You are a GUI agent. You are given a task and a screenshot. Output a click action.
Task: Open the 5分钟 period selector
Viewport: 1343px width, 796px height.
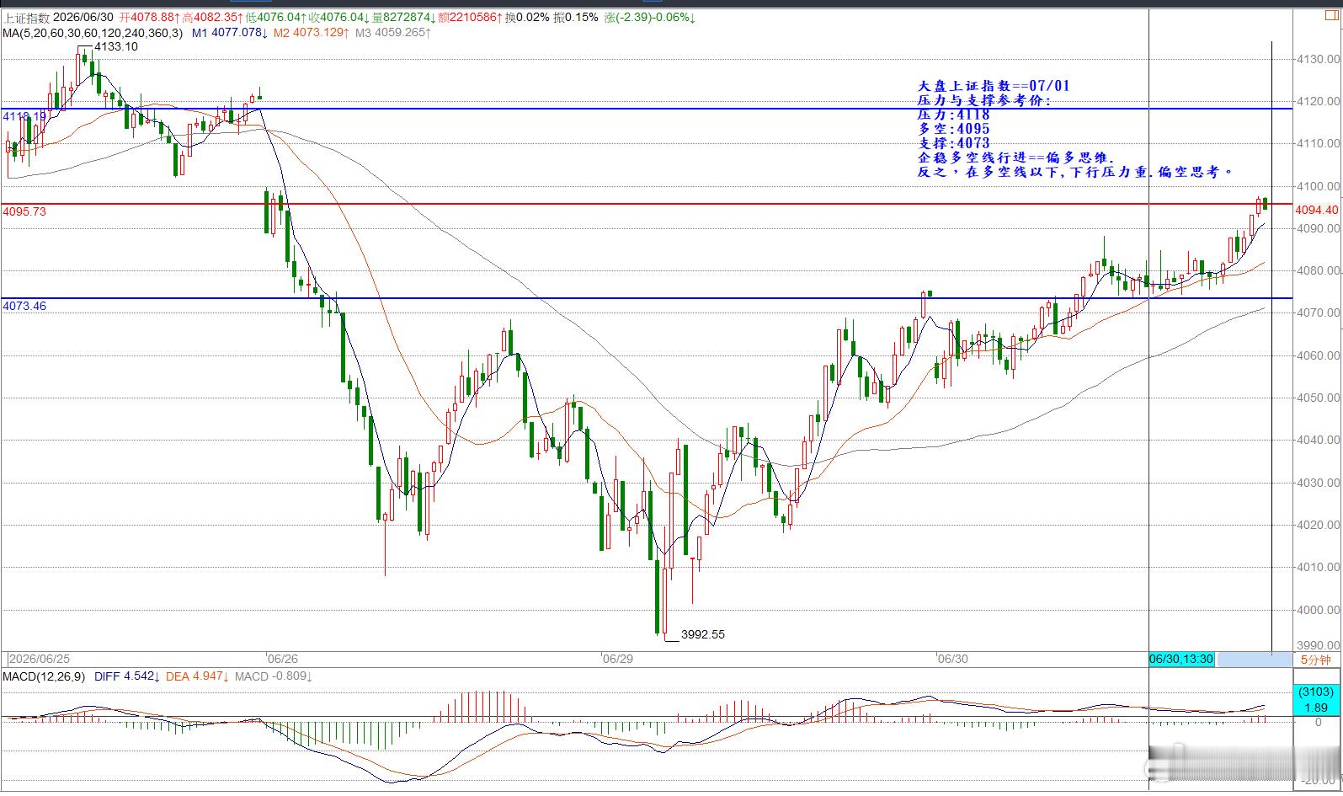1315,660
